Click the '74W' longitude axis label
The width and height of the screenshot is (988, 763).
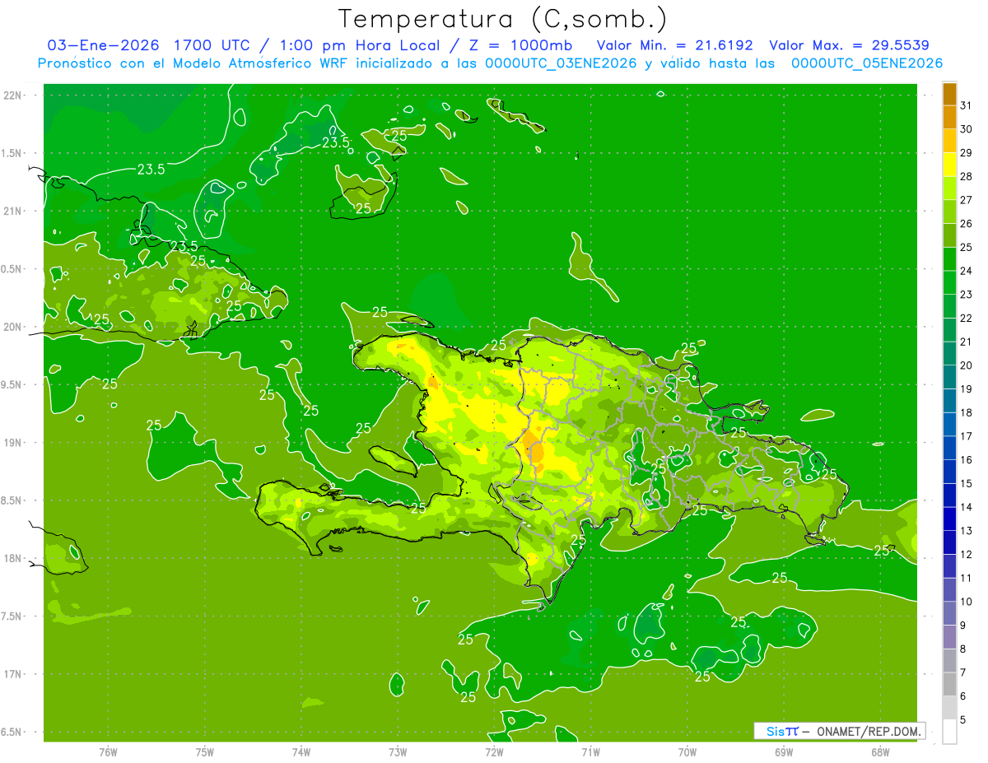pyautogui.click(x=301, y=751)
